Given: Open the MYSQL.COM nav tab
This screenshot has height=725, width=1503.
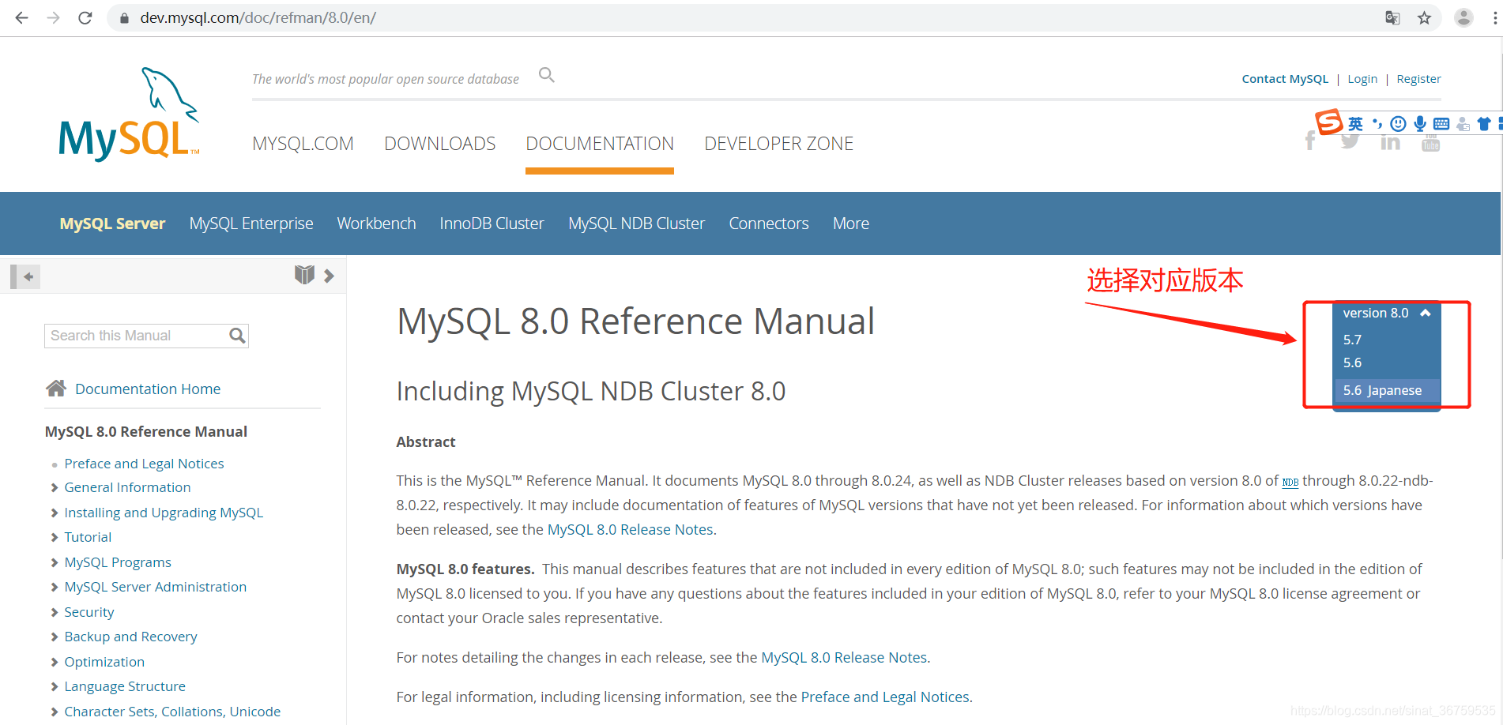Looking at the screenshot, I should [303, 144].
